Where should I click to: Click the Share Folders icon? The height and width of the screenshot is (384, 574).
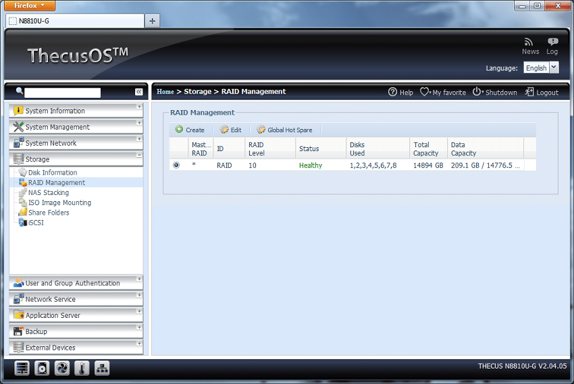[x=23, y=212]
